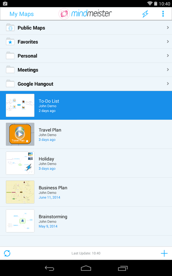This screenshot has width=172, height=276.
Task: Open the Business Plan map
Action: click(86, 192)
